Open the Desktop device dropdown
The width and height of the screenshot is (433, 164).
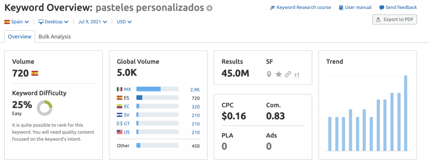(x=53, y=22)
